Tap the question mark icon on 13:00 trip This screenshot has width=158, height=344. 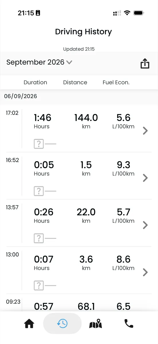(39, 286)
